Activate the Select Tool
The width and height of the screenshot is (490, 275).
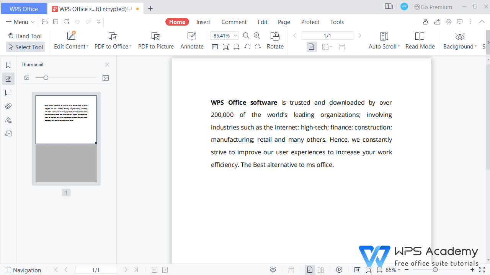click(25, 47)
